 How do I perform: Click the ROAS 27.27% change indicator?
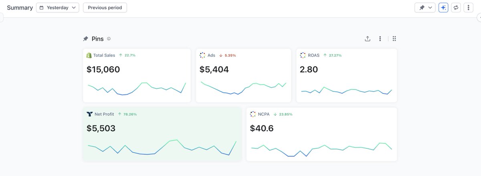click(332, 55)
